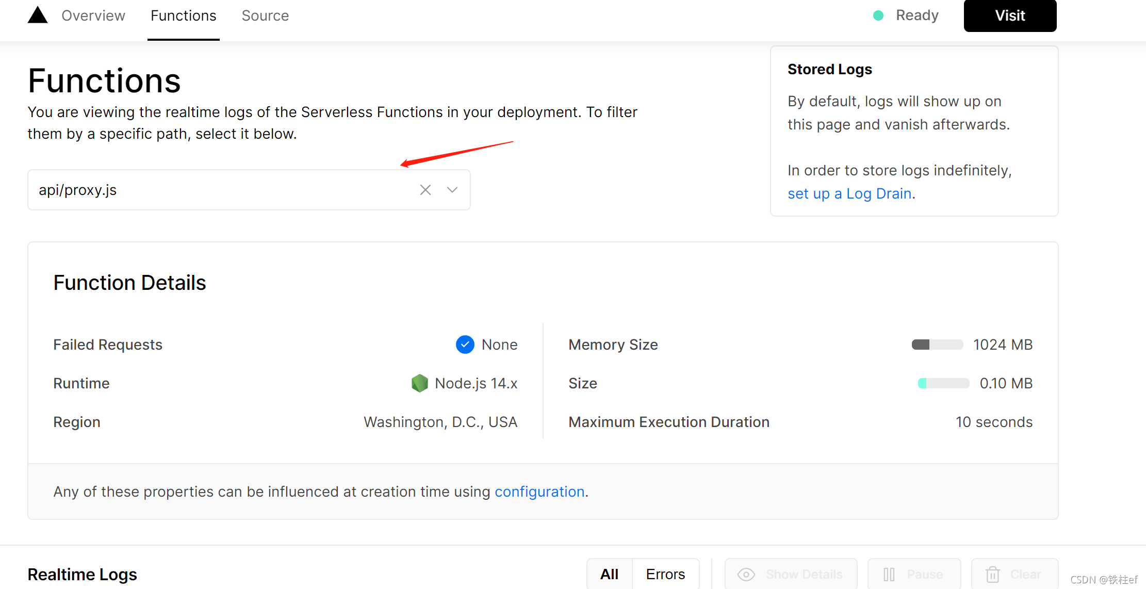Screen dimensions: 1146x589
Task: Select the Functions tab
Action: pyautogui.click(x=183, y=15)
